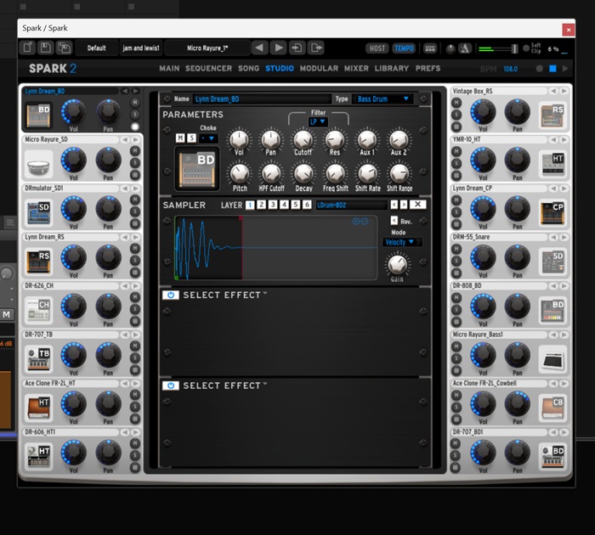
Task: Expand the sampler Mode Velocity dropdown
Action: point(399,242)
